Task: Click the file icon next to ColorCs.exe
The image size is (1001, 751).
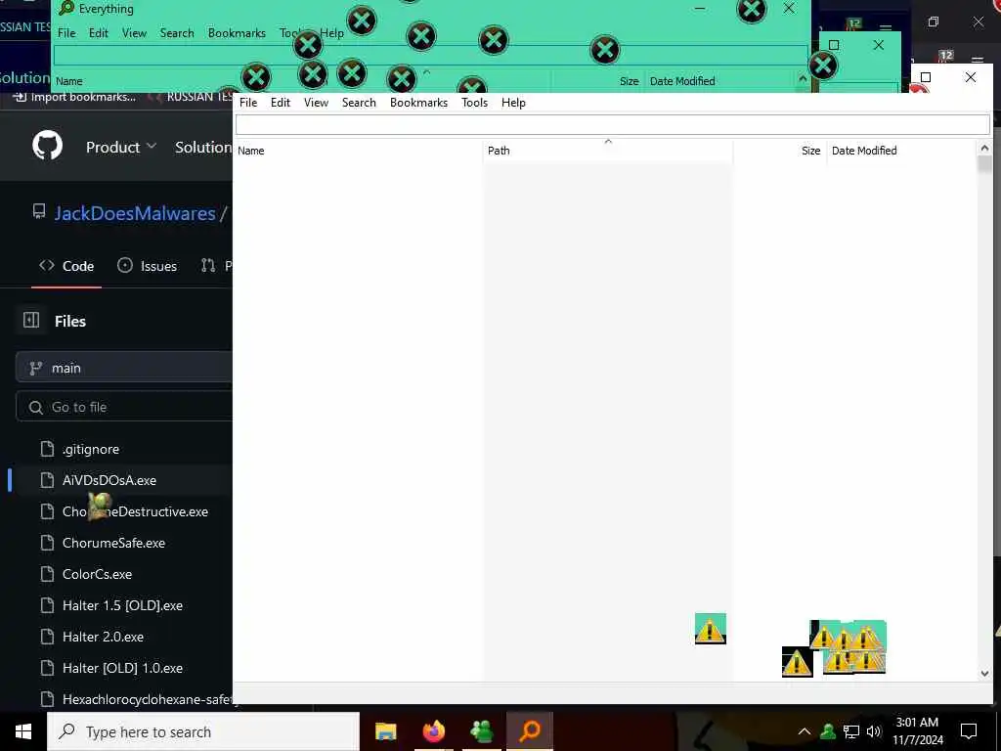Action: click(x=47, y=574)
